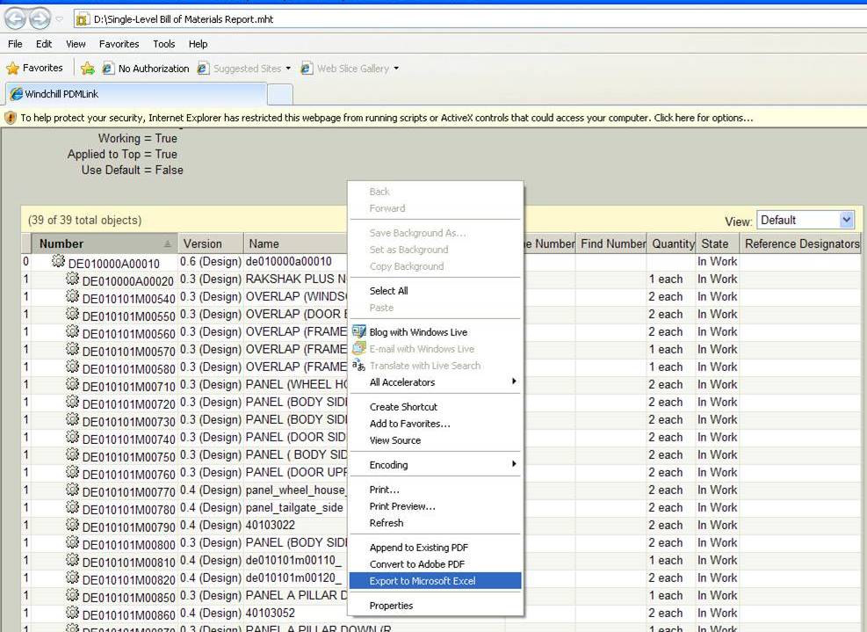The height and width of the screenshot is (632, 867).
Task: Click the gear icon for DE010000A00010
Action: [58, 261]
